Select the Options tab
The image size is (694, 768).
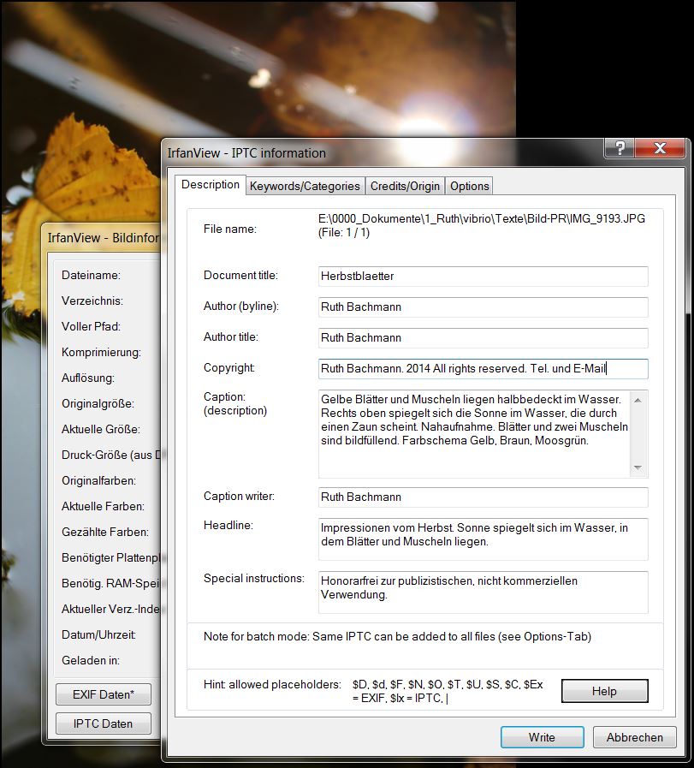469,185
